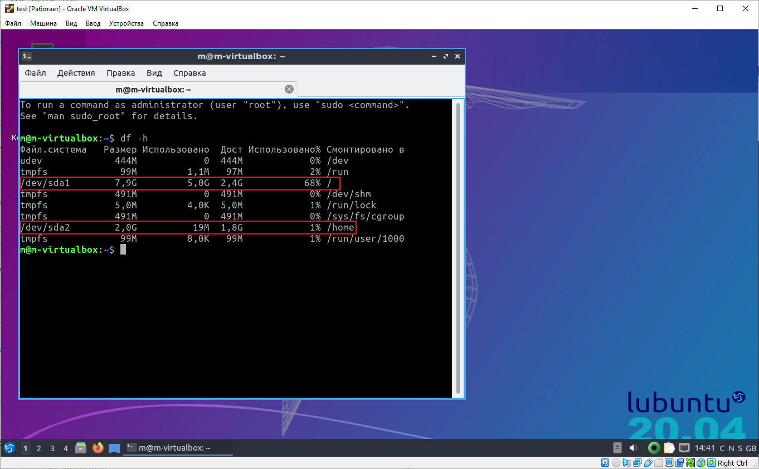Close the m@m-virtualbox terminal tab
Viewport: 759px width, 469px height.
(289, 89)
